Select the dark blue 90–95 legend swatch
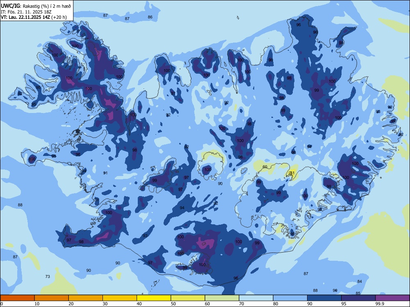The width and height of the screenshot is (410, 307). tap(324, 298)
